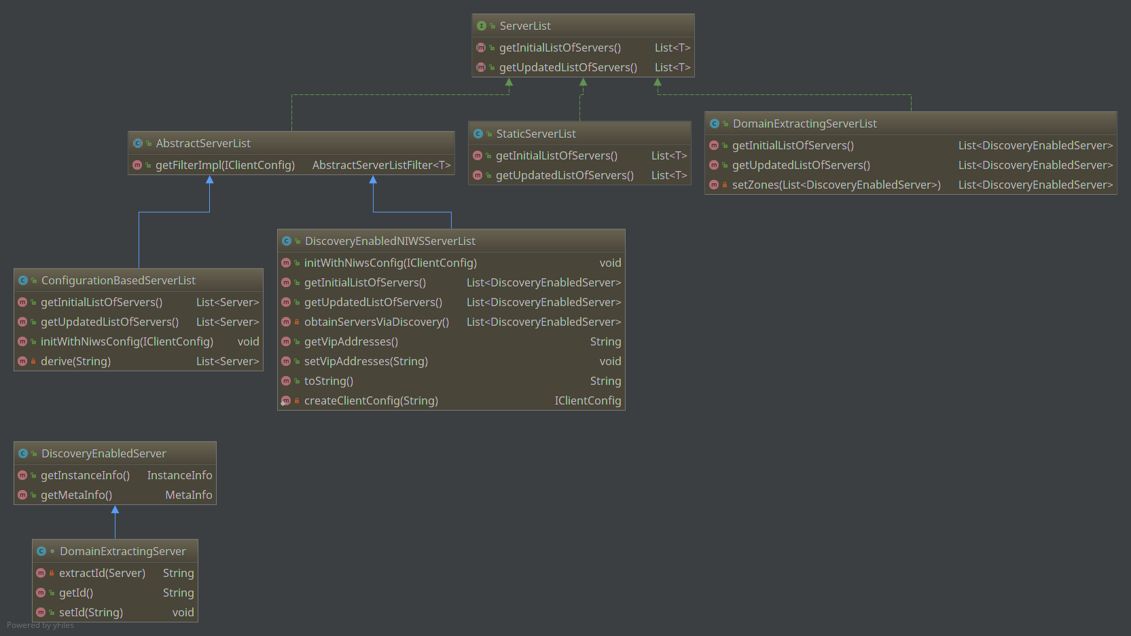Click createClientConfig(String) method
Image resolution: width=1131 pixels, height=636 pixels.
(371, 400)
